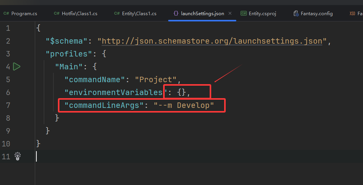This screenshot has height=185, width=363.
Task: Switch to the Fantasy.config tab
Action: pyautogui.click(x=316, y=14)
